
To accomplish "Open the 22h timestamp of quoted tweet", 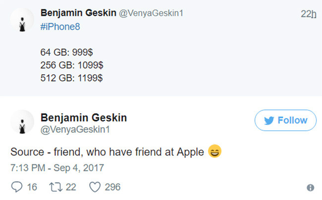I will pyautogui.click(x=308, y=14).
